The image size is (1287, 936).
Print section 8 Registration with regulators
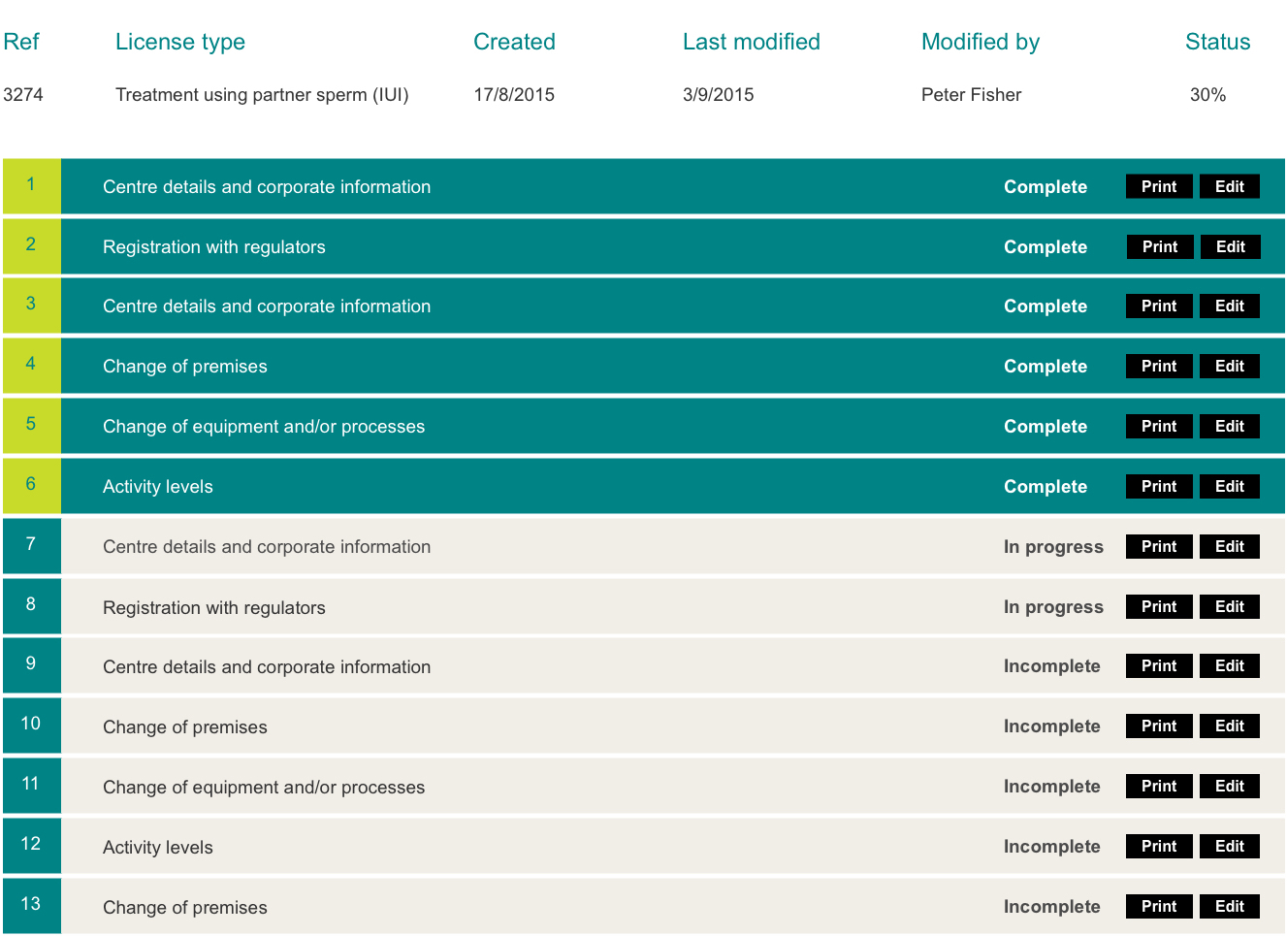(1158, 606)
